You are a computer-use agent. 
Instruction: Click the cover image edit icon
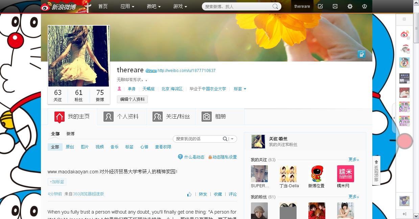362,54
